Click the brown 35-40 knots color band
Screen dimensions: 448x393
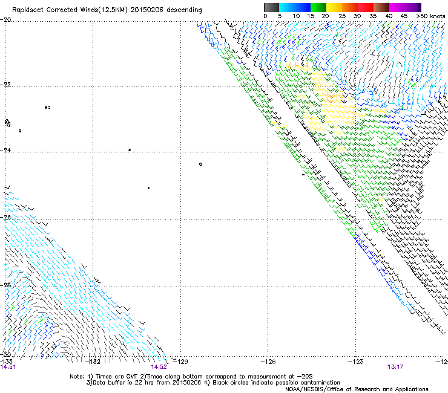click(x=381, y=7)
